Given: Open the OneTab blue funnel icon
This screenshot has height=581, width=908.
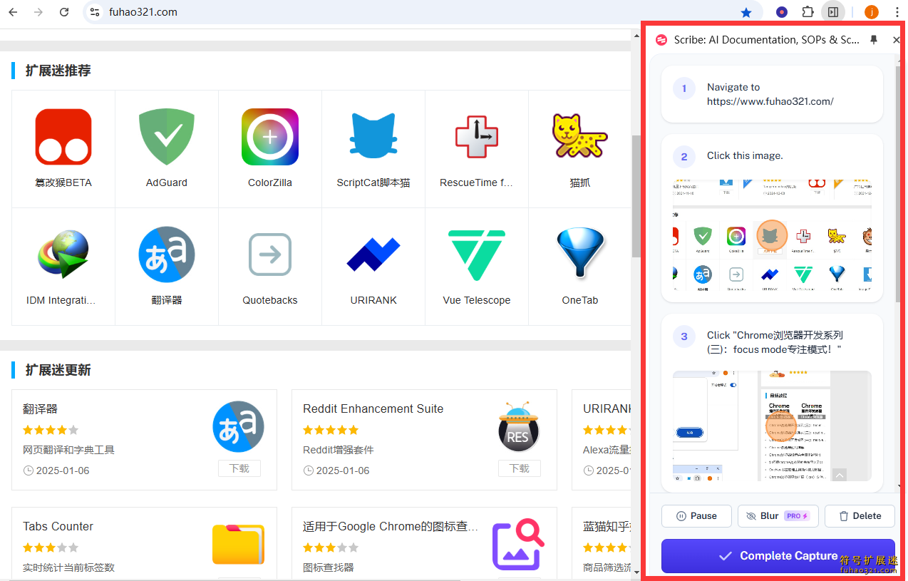Looking at the screenshot, I should [x=580, y=254].
